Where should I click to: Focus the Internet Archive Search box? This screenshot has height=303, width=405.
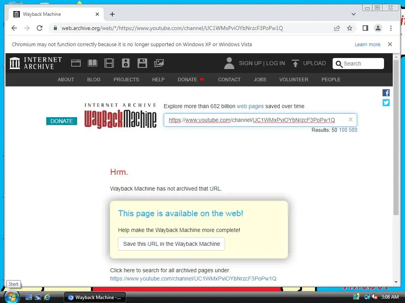358,64
